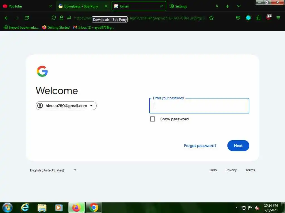Switch to the Settings tab
285x213 pixels.
[x=194, y=6]
